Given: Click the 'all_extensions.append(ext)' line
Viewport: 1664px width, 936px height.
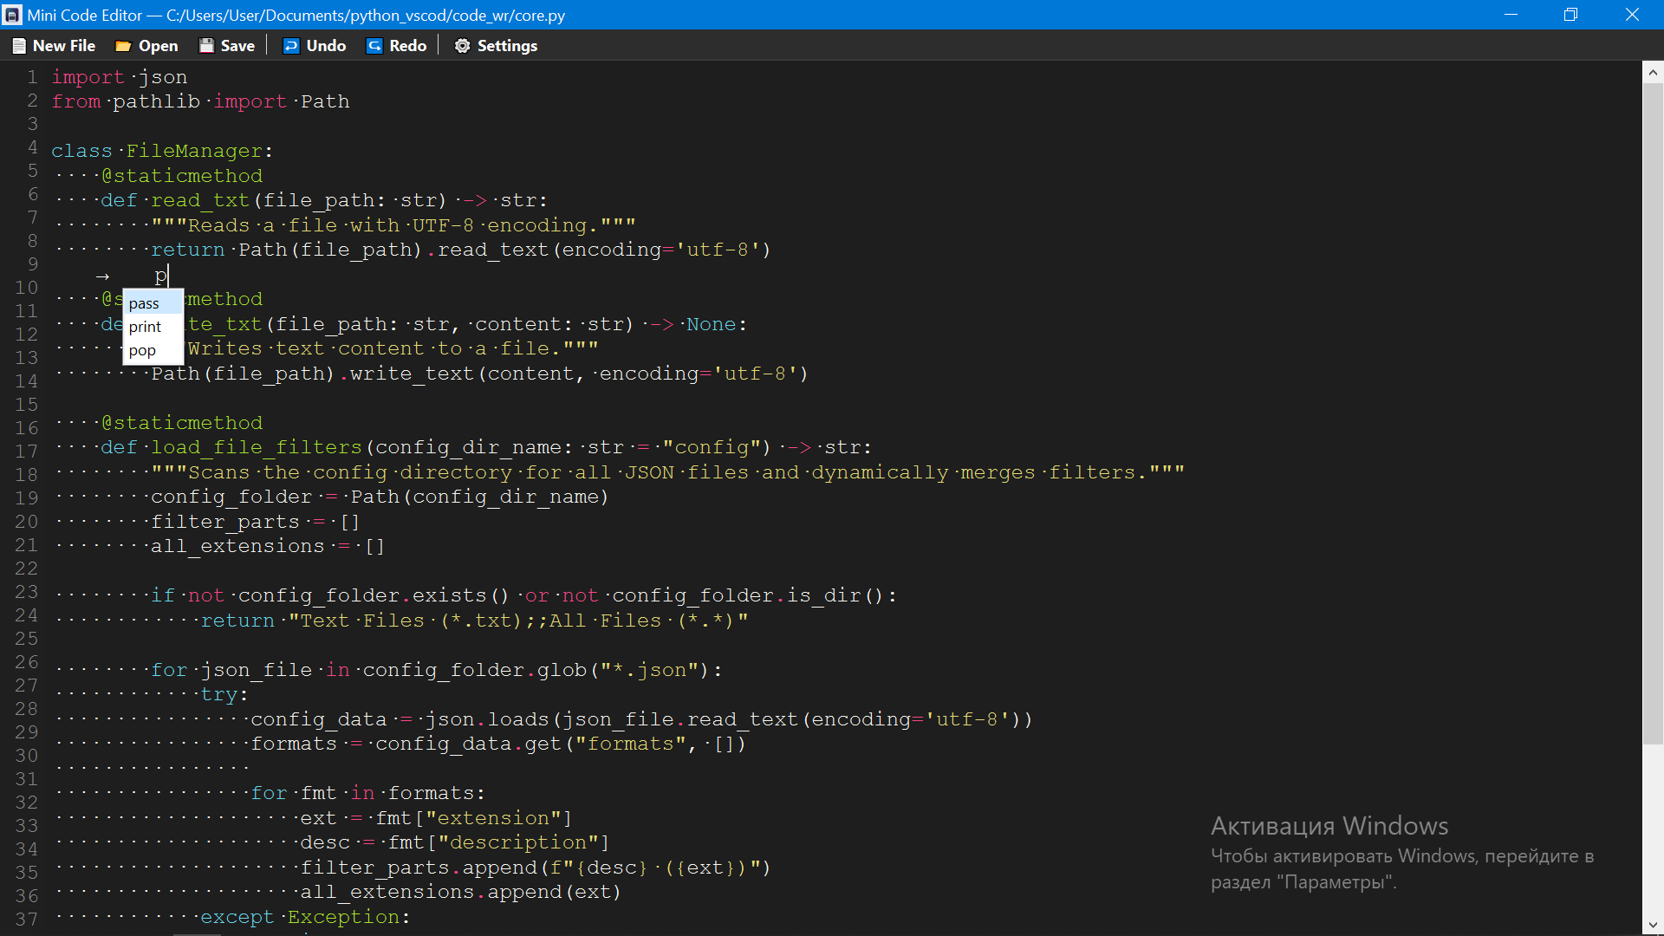Looking at the screenshot, I should (460, 892).
